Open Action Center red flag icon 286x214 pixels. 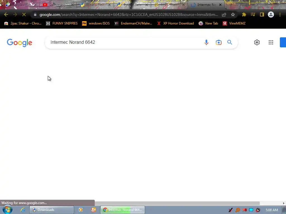tap(244, 210)
